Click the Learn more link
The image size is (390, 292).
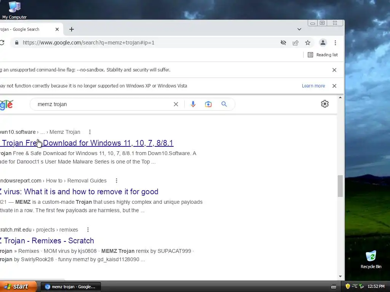coord(313,86)
